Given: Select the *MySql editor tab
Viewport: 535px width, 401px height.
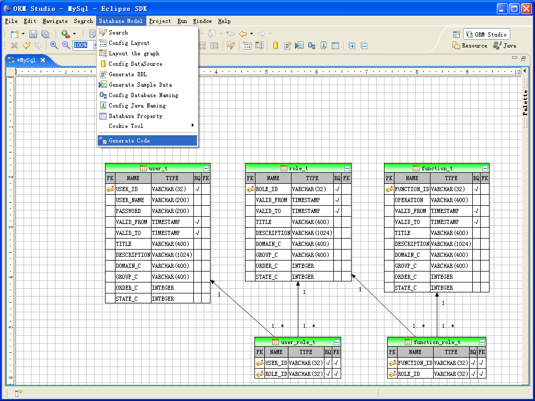Looking at the screenshot, I should coord(26,60).
